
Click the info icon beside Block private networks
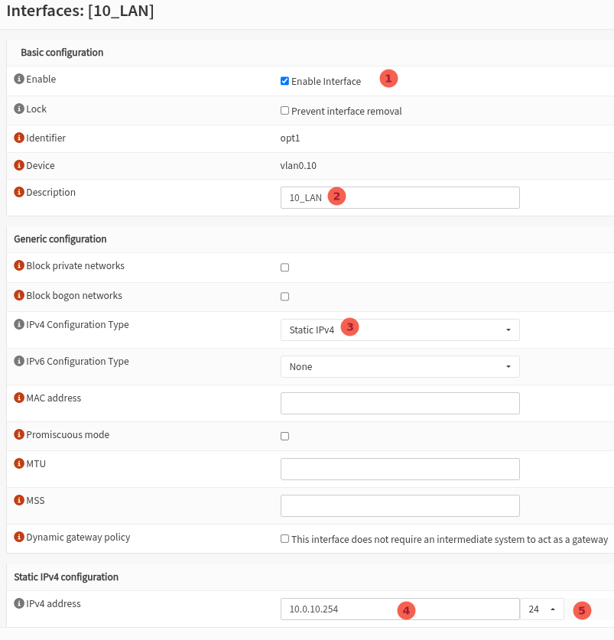[18, 265]
